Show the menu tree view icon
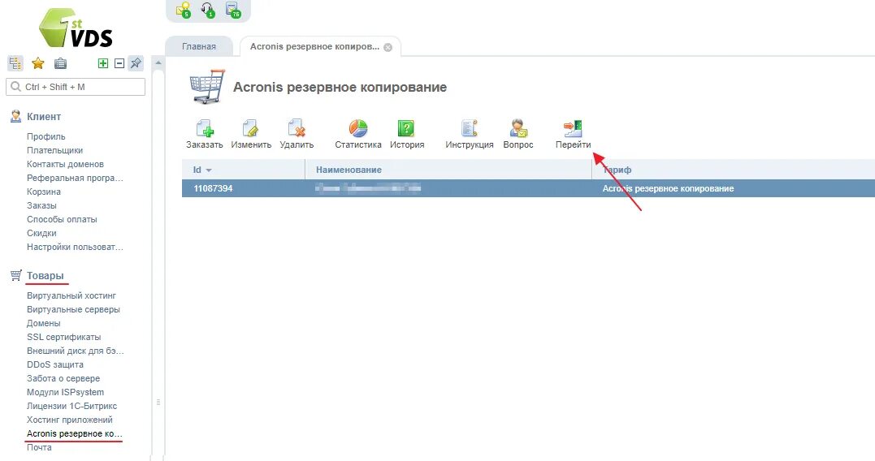Screen dimensions: 875x461 click(x=15, y=63)
